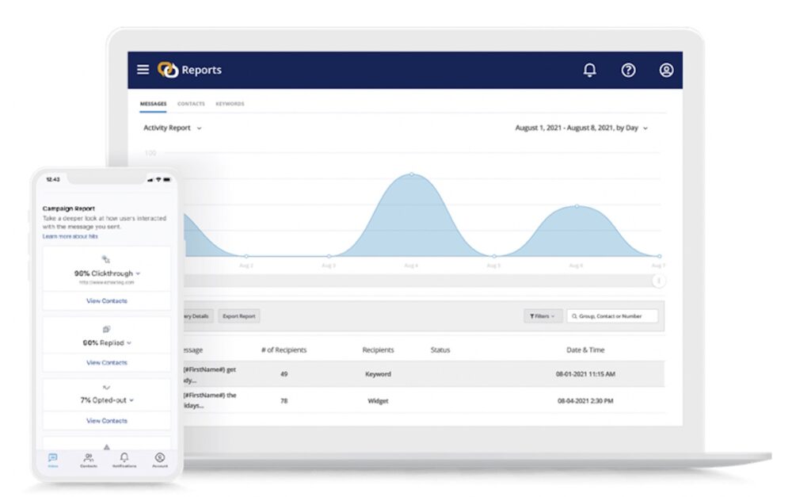811x497 pixels.
Task: Click the 'Status' column header
Action: pos(440,350)
